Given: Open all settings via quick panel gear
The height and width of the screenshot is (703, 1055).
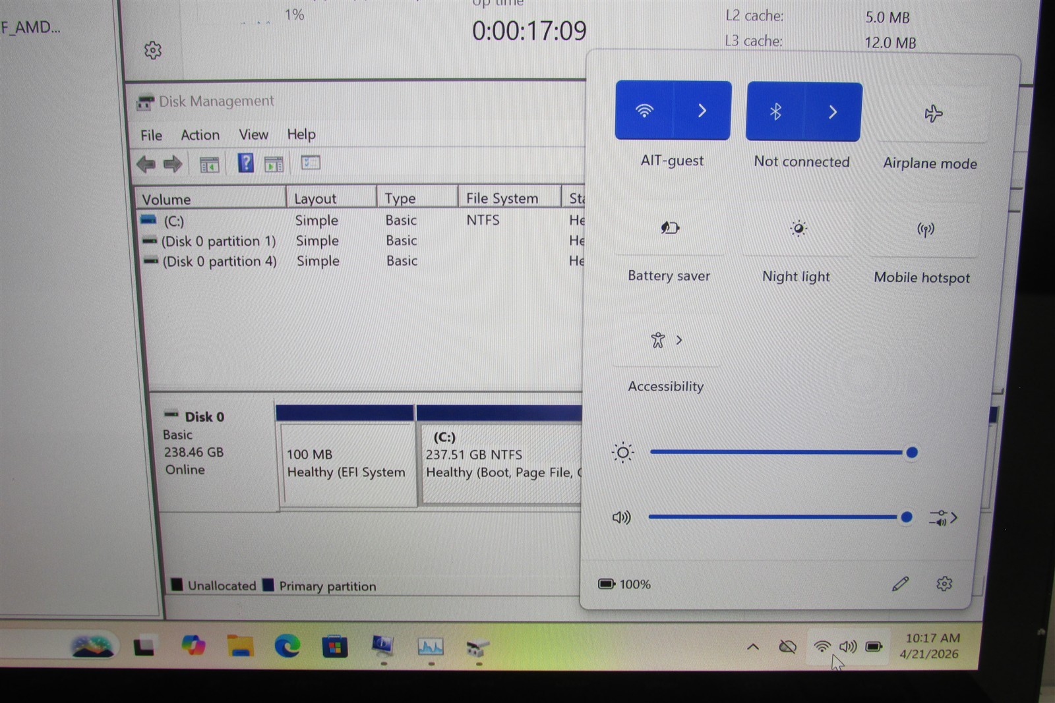Looking at the screenshot, I should pyautogui.click(x=944, y=583).
